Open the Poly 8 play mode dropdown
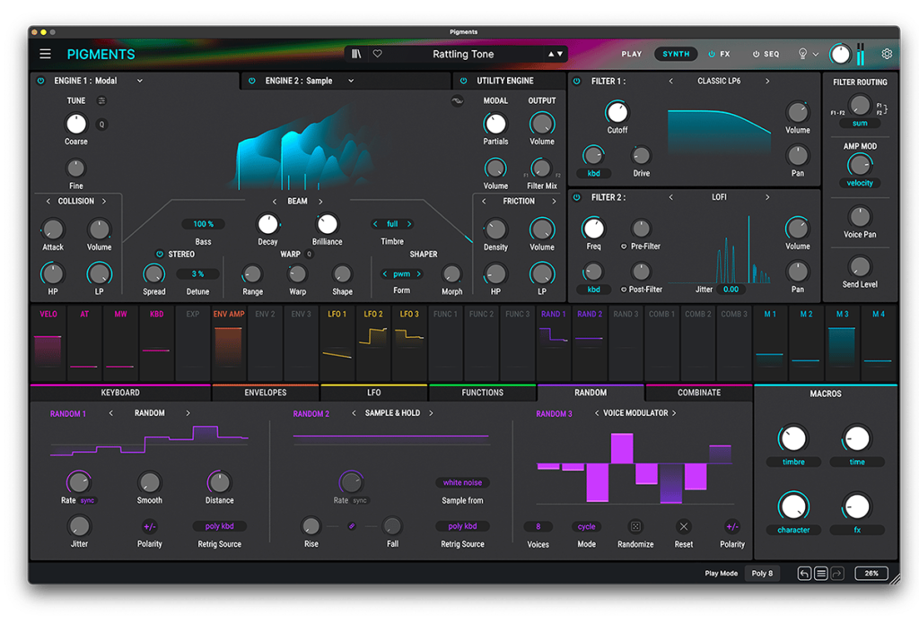 coord(762,574)
